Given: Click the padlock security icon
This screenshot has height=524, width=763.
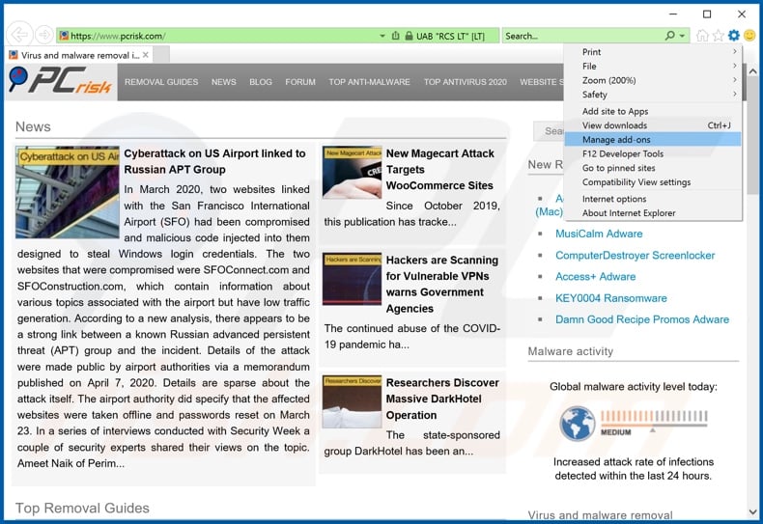Looking at the screenshot, I should coord(410,36).
